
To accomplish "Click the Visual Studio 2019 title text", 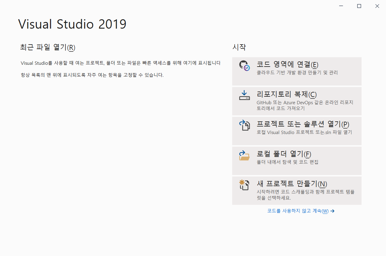I will pyautogui.click(x=72, y=24).
